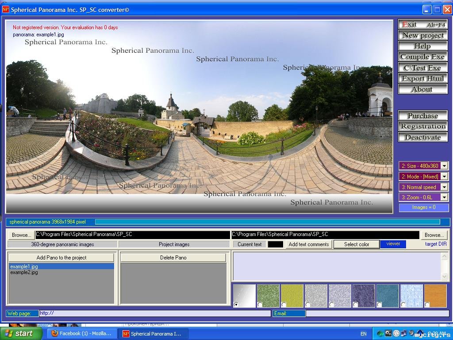453x340 pixels.
Task: Click the gears tray icon
Action: click(388, 333)
